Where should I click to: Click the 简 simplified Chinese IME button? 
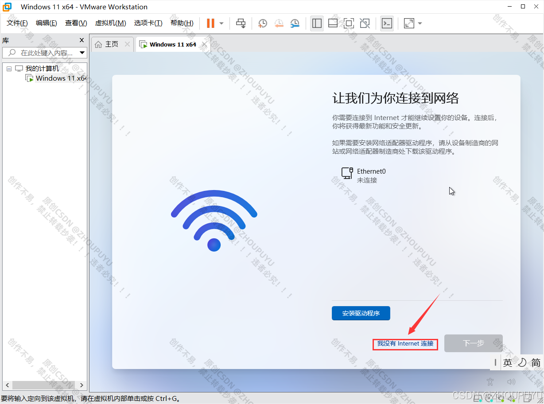536,362
